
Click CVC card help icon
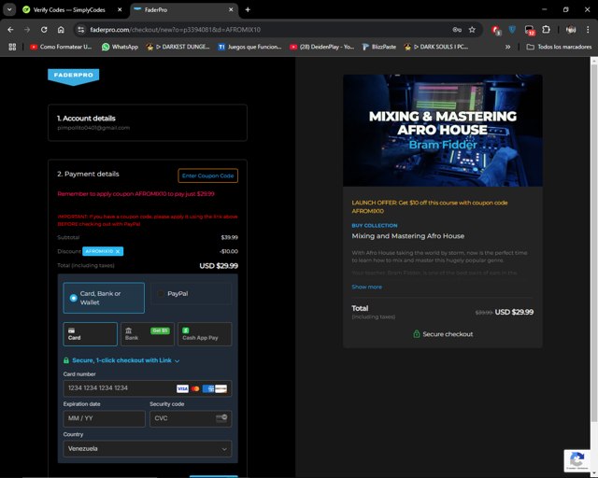(x=221, y=418)
